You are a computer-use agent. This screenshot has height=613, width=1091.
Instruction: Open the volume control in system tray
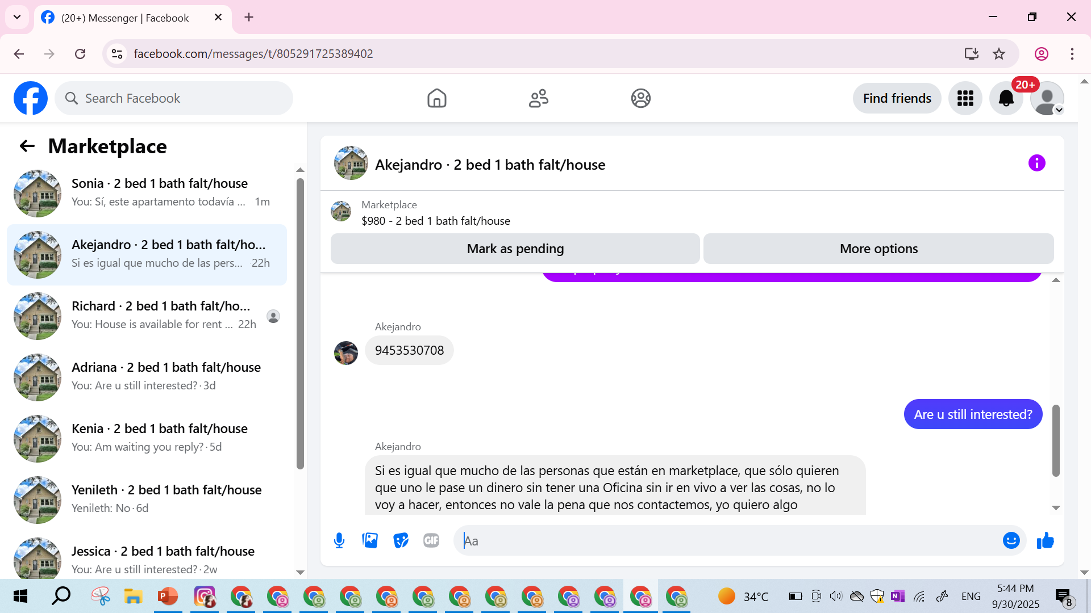pyautogui.click(x=836, y=596)
